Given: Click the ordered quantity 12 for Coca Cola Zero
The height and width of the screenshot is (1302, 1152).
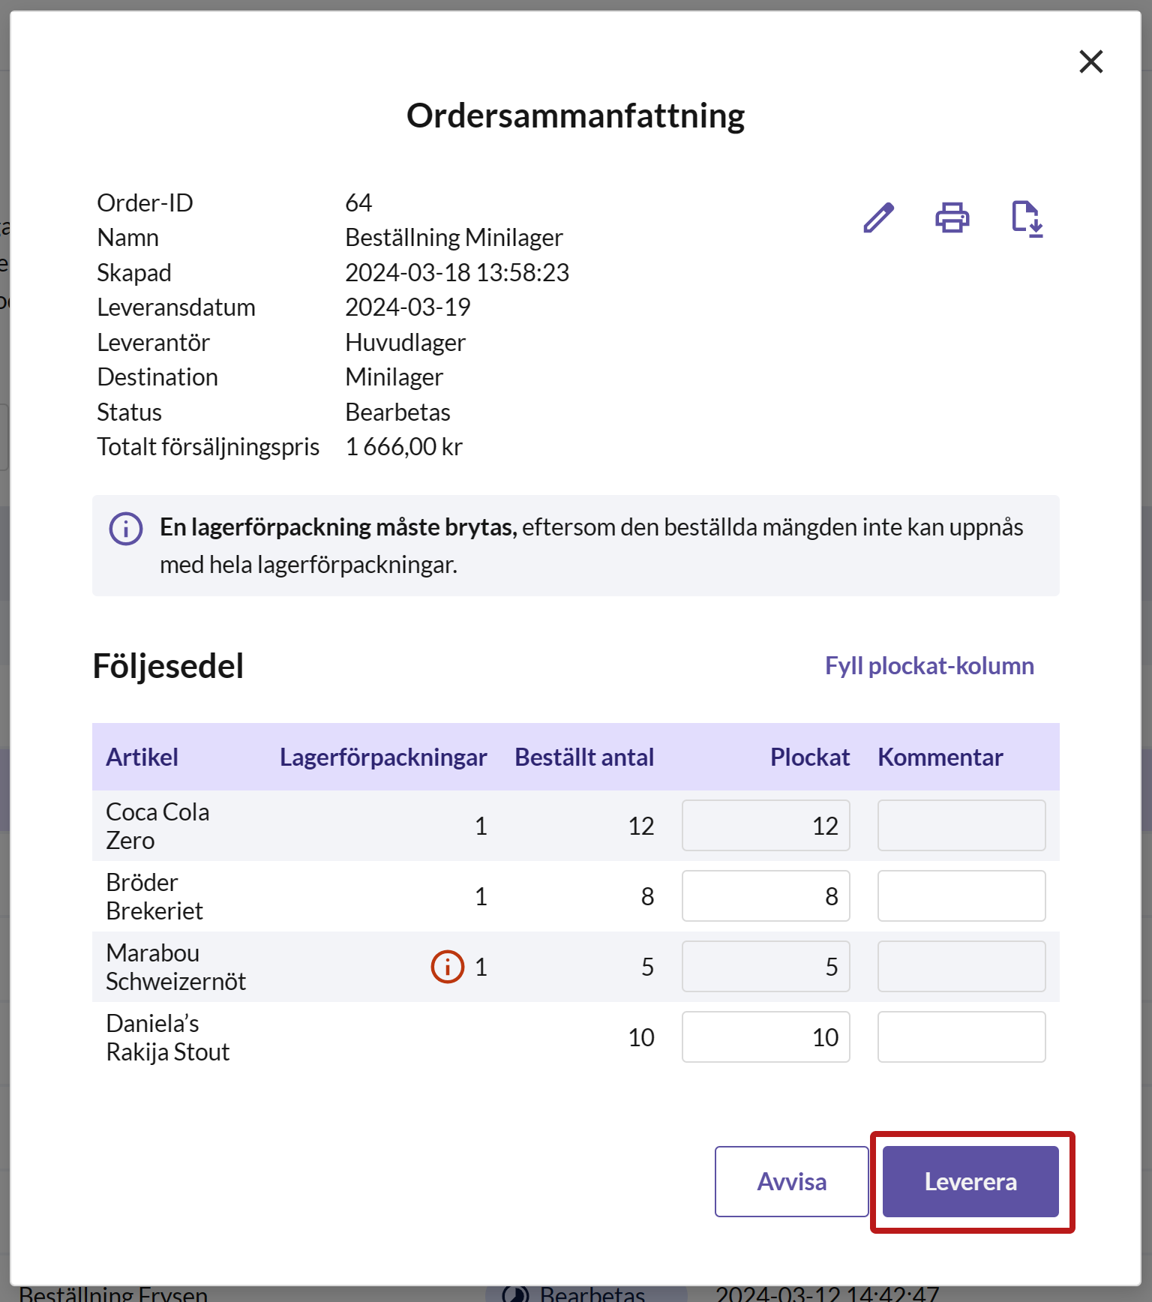Looking at the screenshot, I should (641, 826).
